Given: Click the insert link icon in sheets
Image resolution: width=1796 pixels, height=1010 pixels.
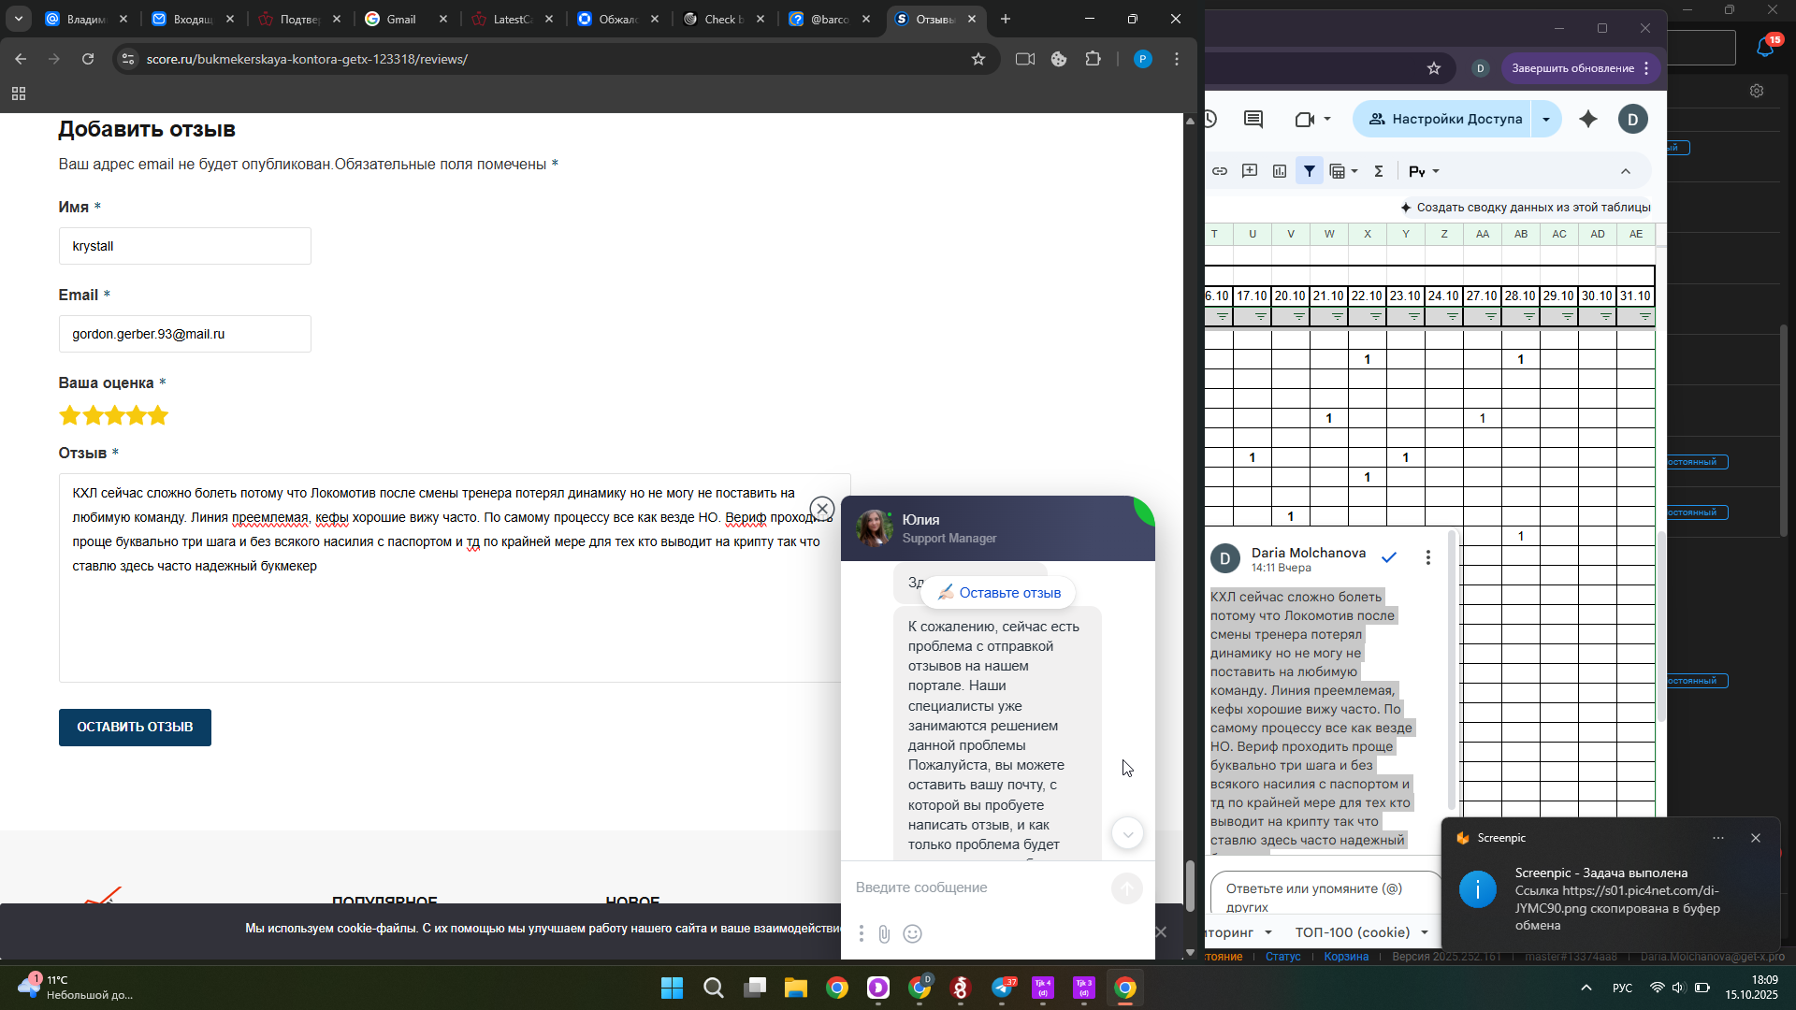Looking at the screenshot, I should tap(1220, 171).
